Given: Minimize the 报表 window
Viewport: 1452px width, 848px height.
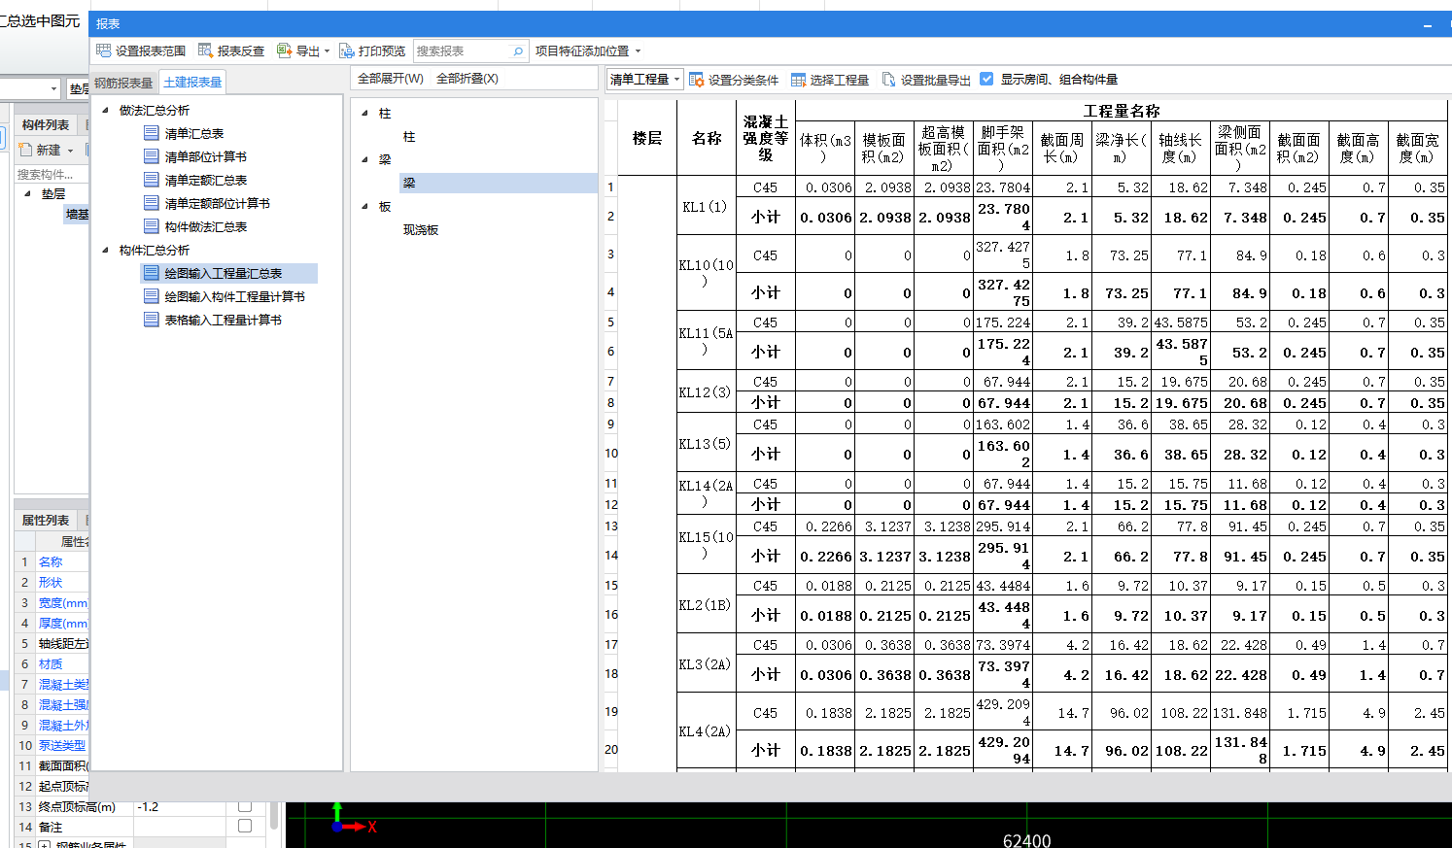Looking at the screenshot, I should click(1428, 24).
